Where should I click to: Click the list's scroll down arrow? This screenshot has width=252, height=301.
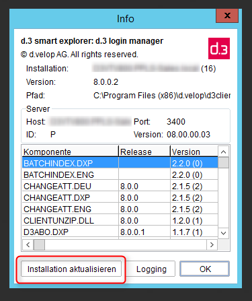(x=223, y=233)
